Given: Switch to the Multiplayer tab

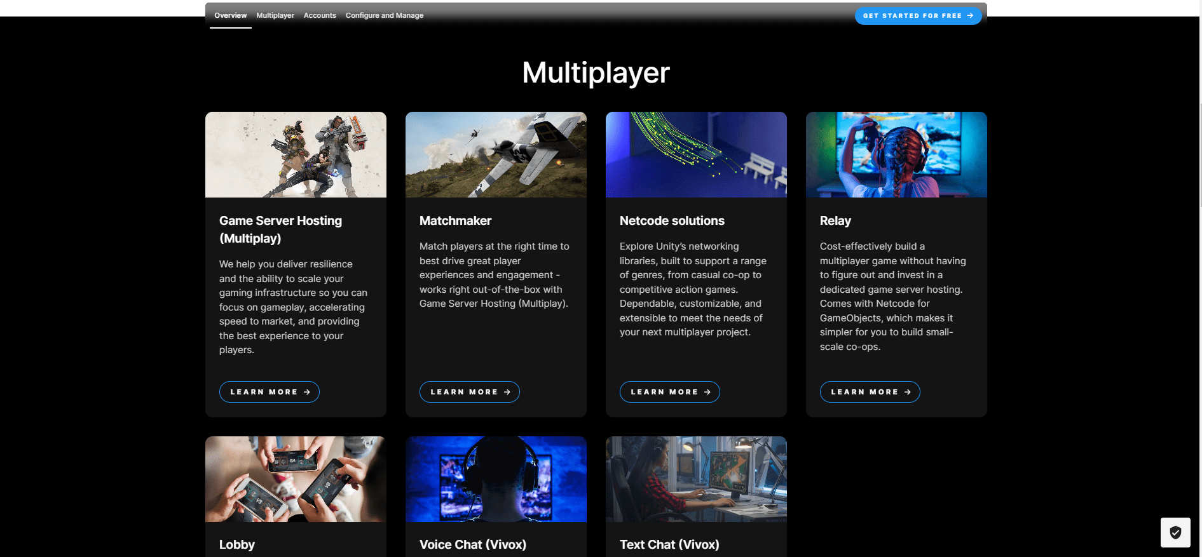Looking at the screenshot, I should pos(275,15).
